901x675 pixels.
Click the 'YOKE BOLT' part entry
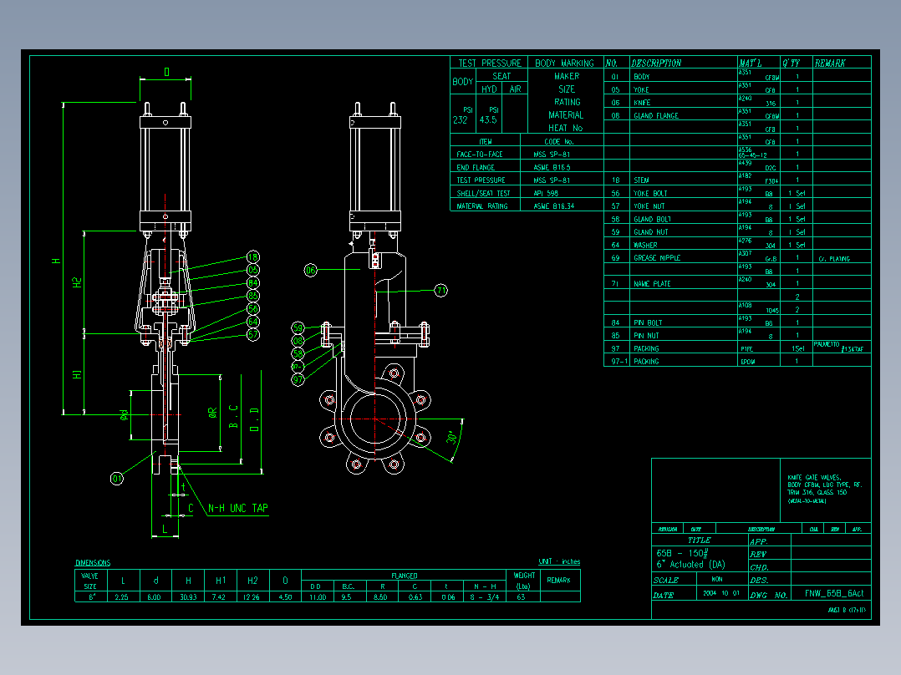click(x=650, y=194)
